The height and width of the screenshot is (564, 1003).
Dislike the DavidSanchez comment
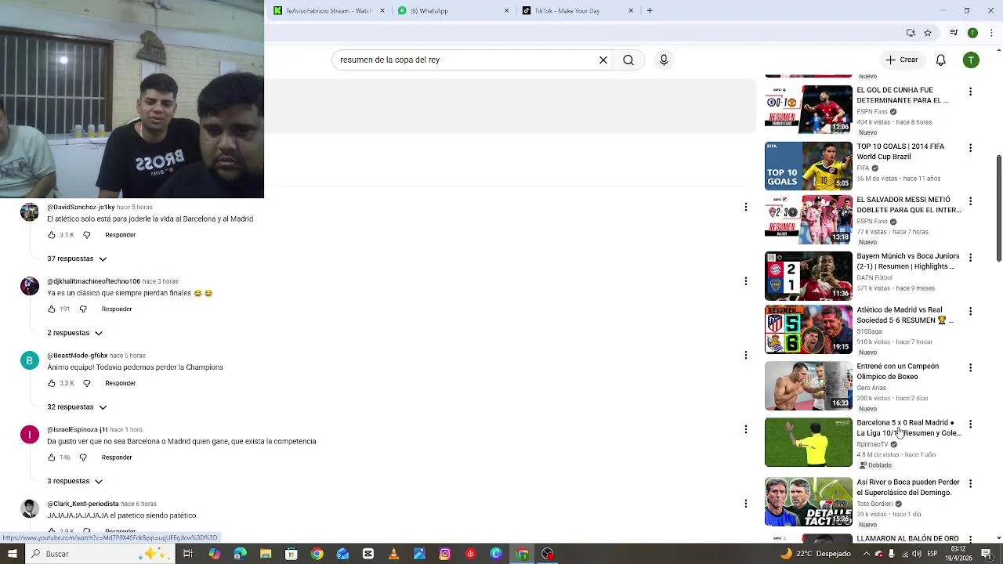tap(87, 235)
